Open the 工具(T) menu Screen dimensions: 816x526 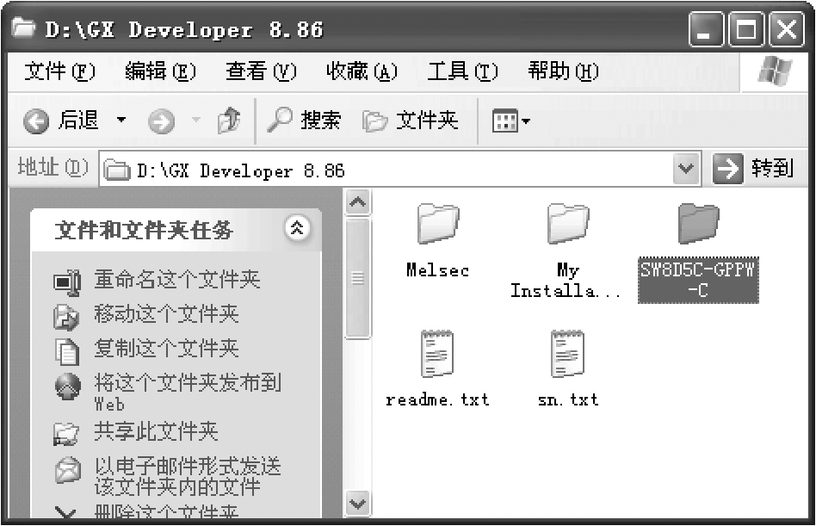pyautogui.click(x=462, y=71)
